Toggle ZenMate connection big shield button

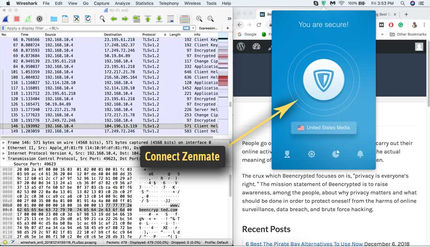(324, 80)
